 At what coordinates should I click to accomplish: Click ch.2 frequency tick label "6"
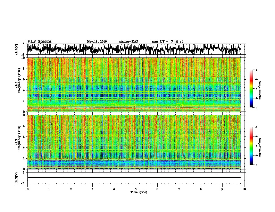click(24, 137)
